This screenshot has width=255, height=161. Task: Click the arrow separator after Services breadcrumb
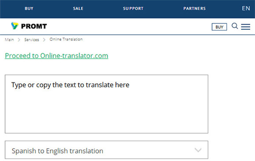coord(44,40)
